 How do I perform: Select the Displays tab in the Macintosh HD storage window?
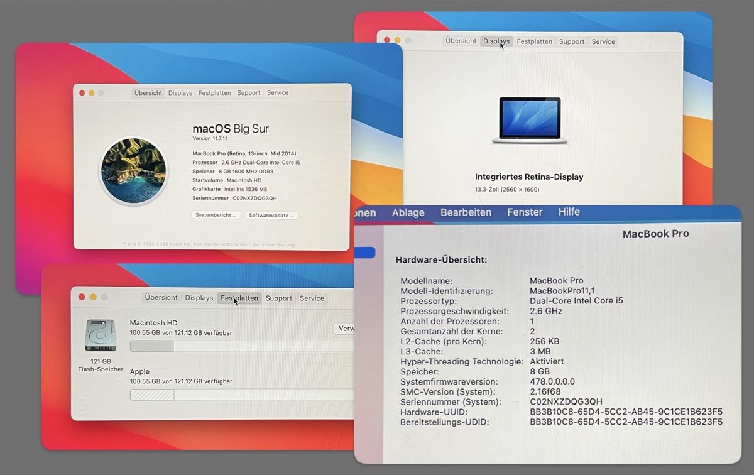[199, 298]
